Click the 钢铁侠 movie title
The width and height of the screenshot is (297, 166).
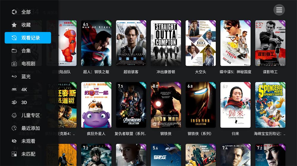pyautogui.click(x=166, y=134)
